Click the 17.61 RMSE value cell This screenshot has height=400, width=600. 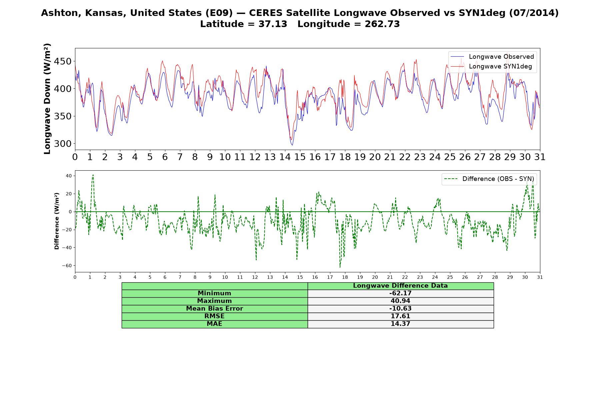click(400, 316)
